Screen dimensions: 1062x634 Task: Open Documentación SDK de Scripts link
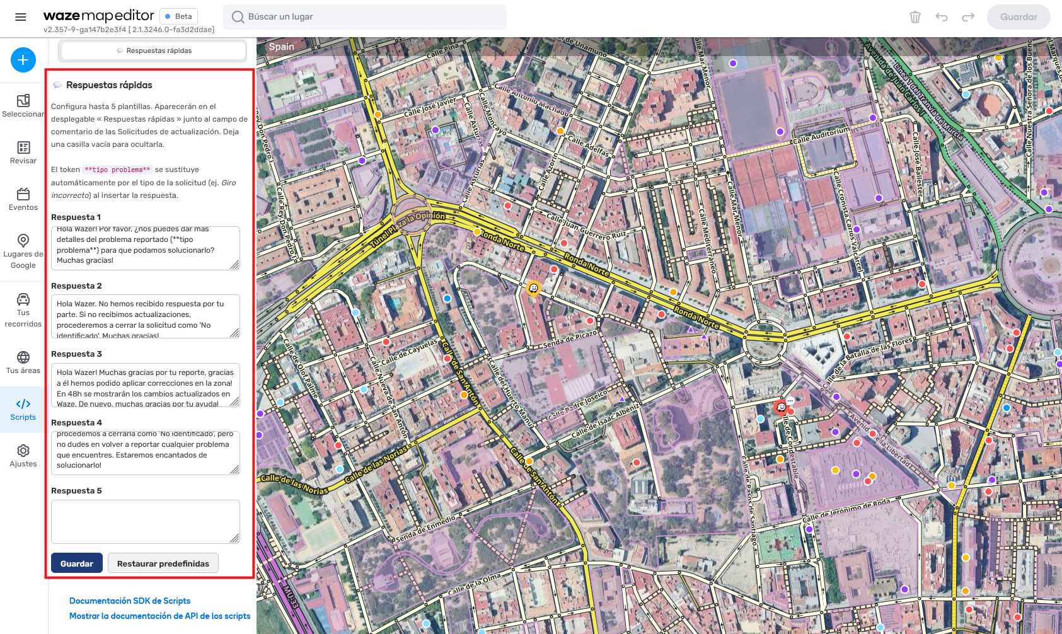click(x=130, y=601)
